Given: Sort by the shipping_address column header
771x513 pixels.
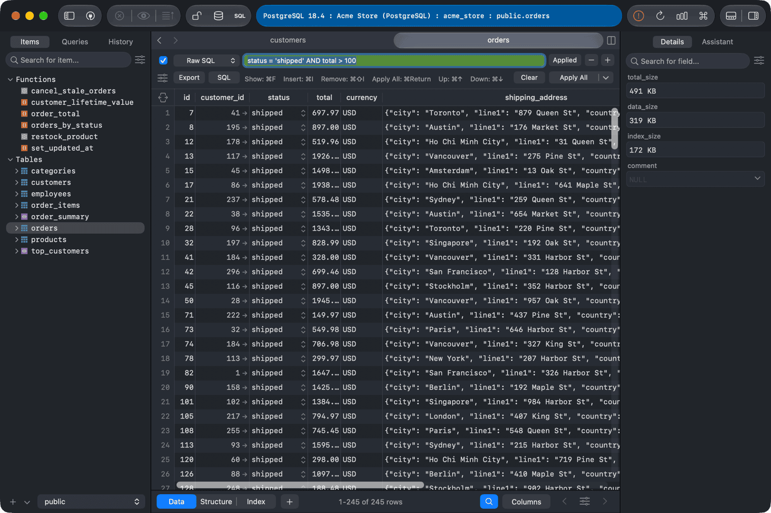Looking at the screenshot, I should 536,97.
